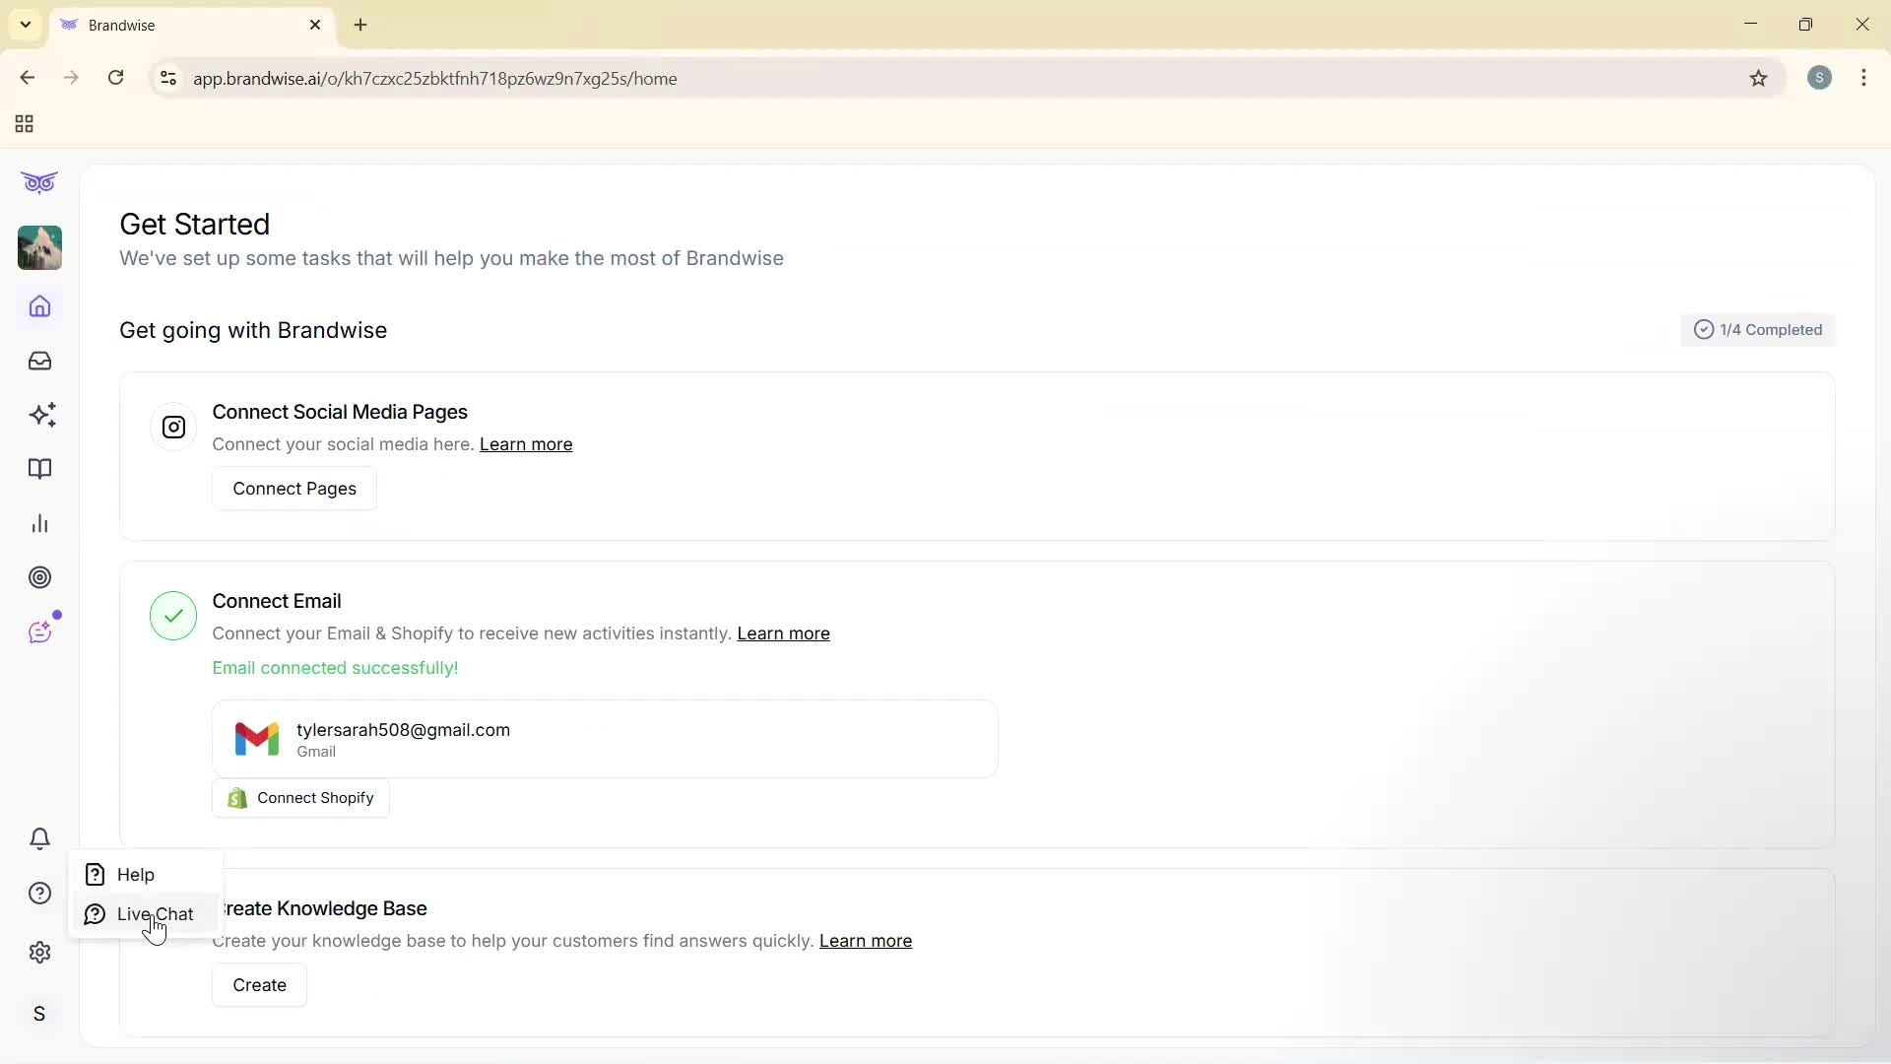Open the Brandwise home dashboard

point(39,306)
